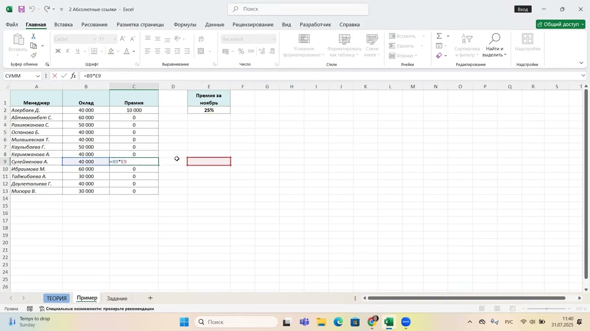Toggle top vertical alignment
This screenshot has width=590, height=331.
coord(147,39)
